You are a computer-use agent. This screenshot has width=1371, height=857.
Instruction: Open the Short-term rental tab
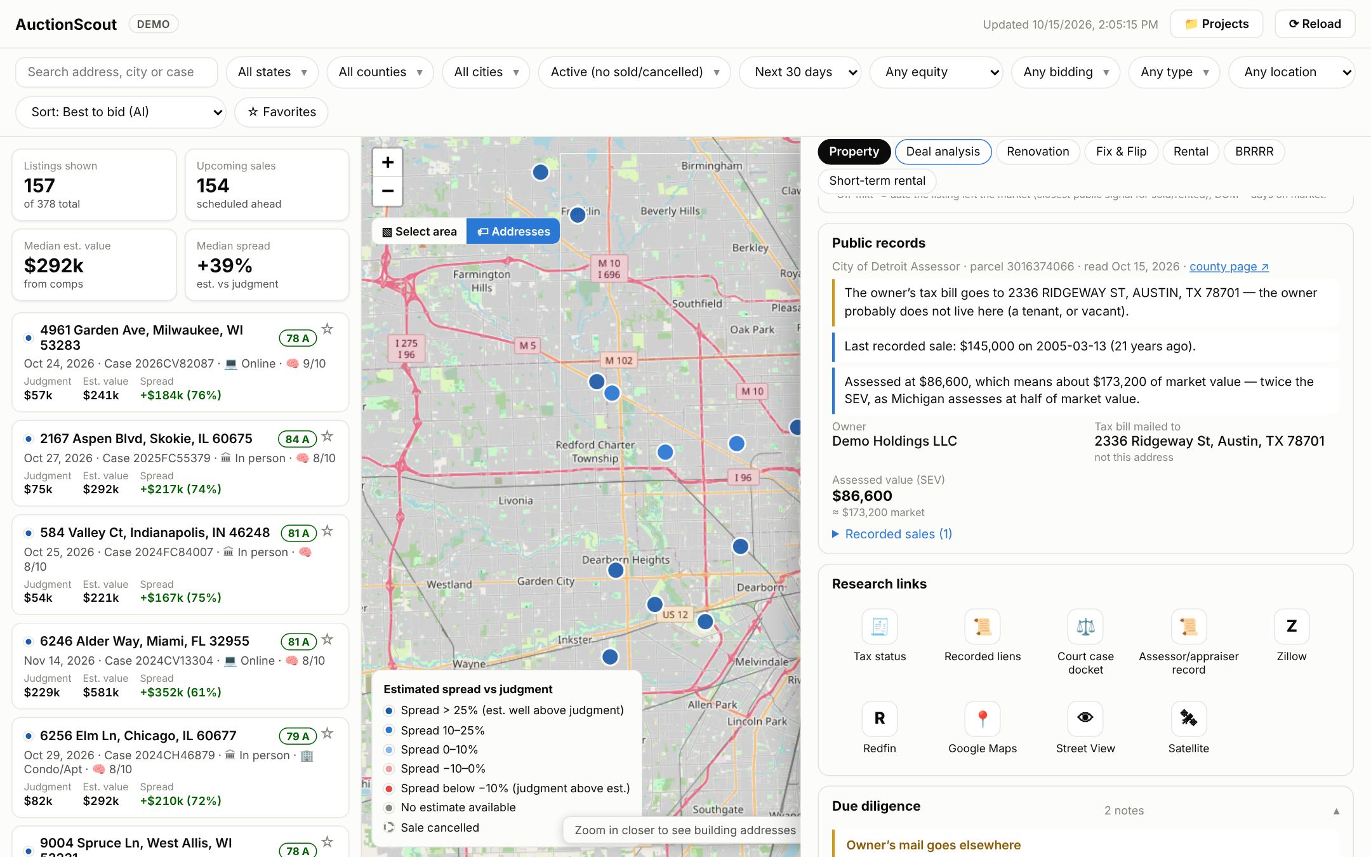[x=877, y=181]
